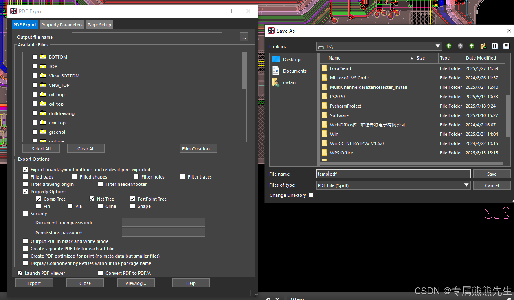The height and width of the screenshot is (300, 514).
Task: Click the Available Films list scrollbar
Action: pyautogui.click(x=244, y=71)
